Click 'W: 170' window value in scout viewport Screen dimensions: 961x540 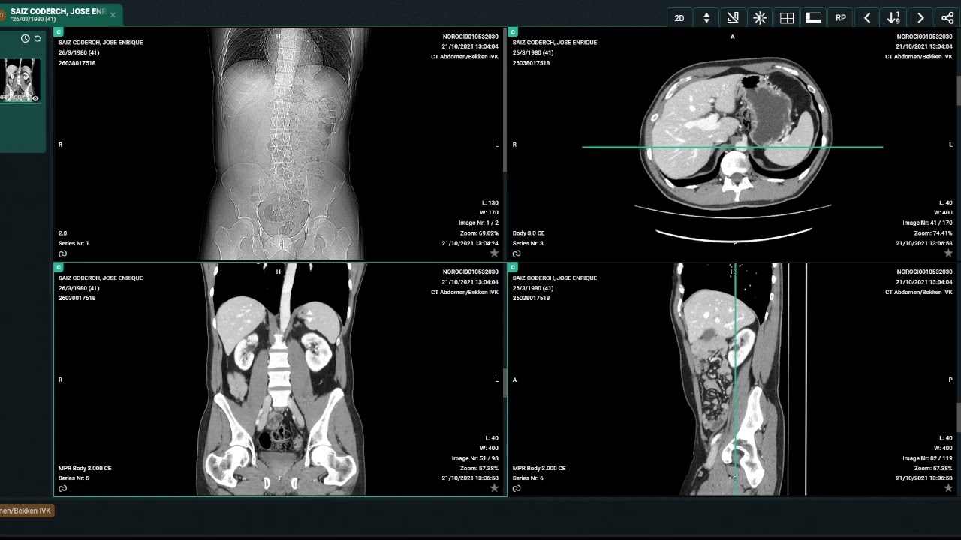489,213
